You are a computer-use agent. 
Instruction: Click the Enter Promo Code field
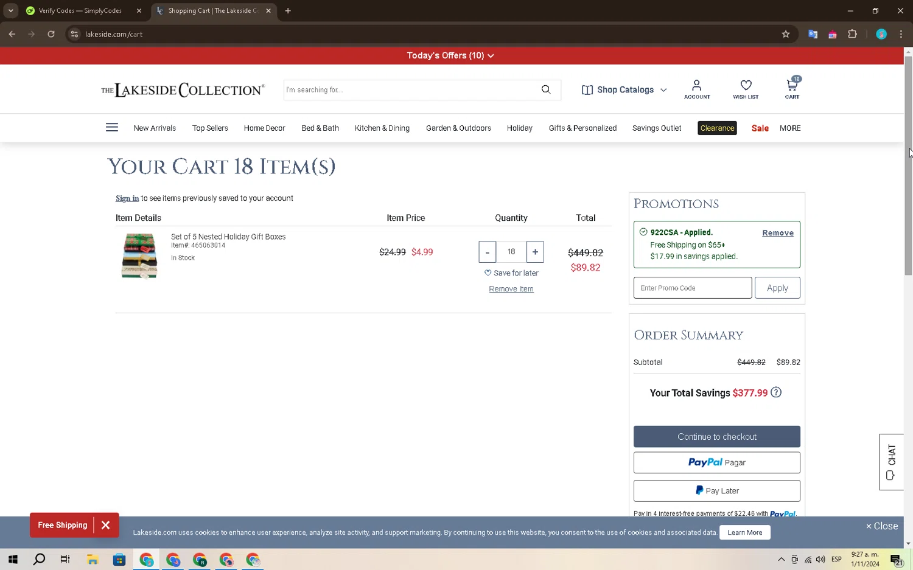693,288
